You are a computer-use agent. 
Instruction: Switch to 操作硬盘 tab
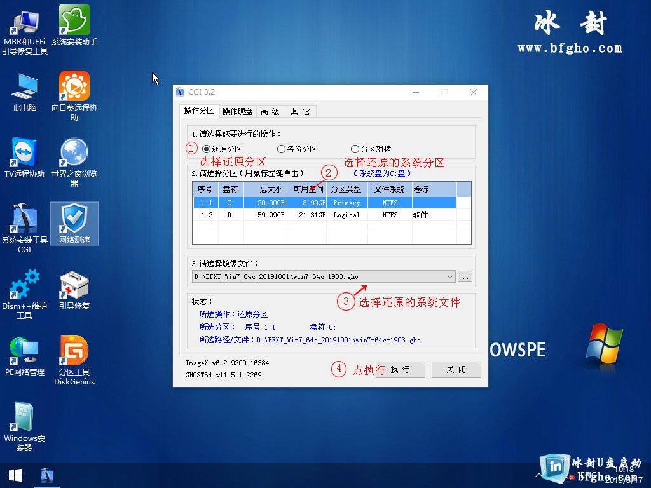[237, 112]
